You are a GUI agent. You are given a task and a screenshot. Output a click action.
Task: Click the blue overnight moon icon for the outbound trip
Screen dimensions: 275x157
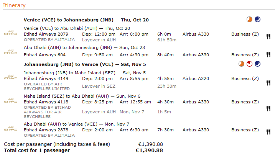[x=257, y=20]
